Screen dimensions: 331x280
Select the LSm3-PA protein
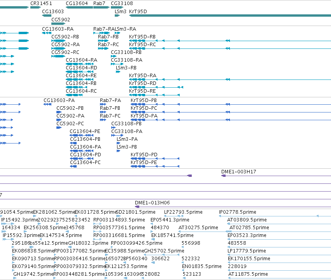click(127, 139)
